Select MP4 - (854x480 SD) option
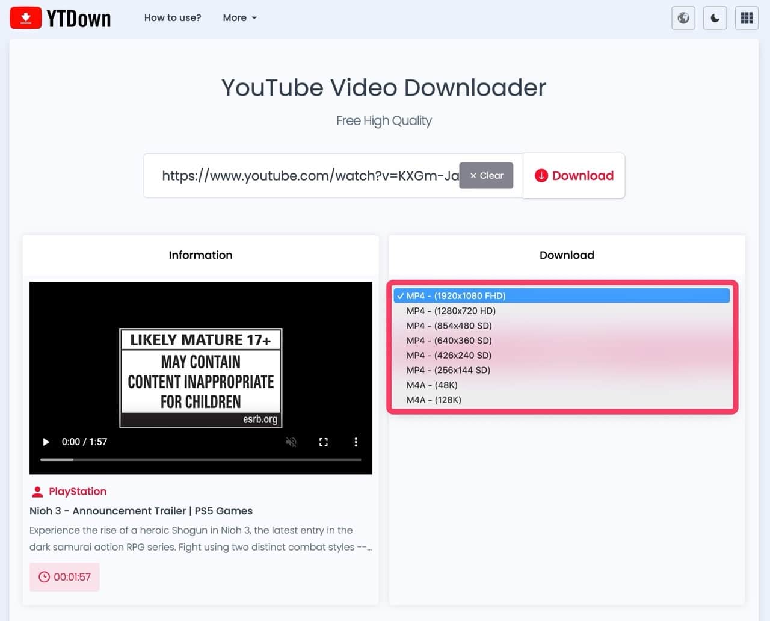The height and width of the screenshot is (621, 770). (561, 326)
